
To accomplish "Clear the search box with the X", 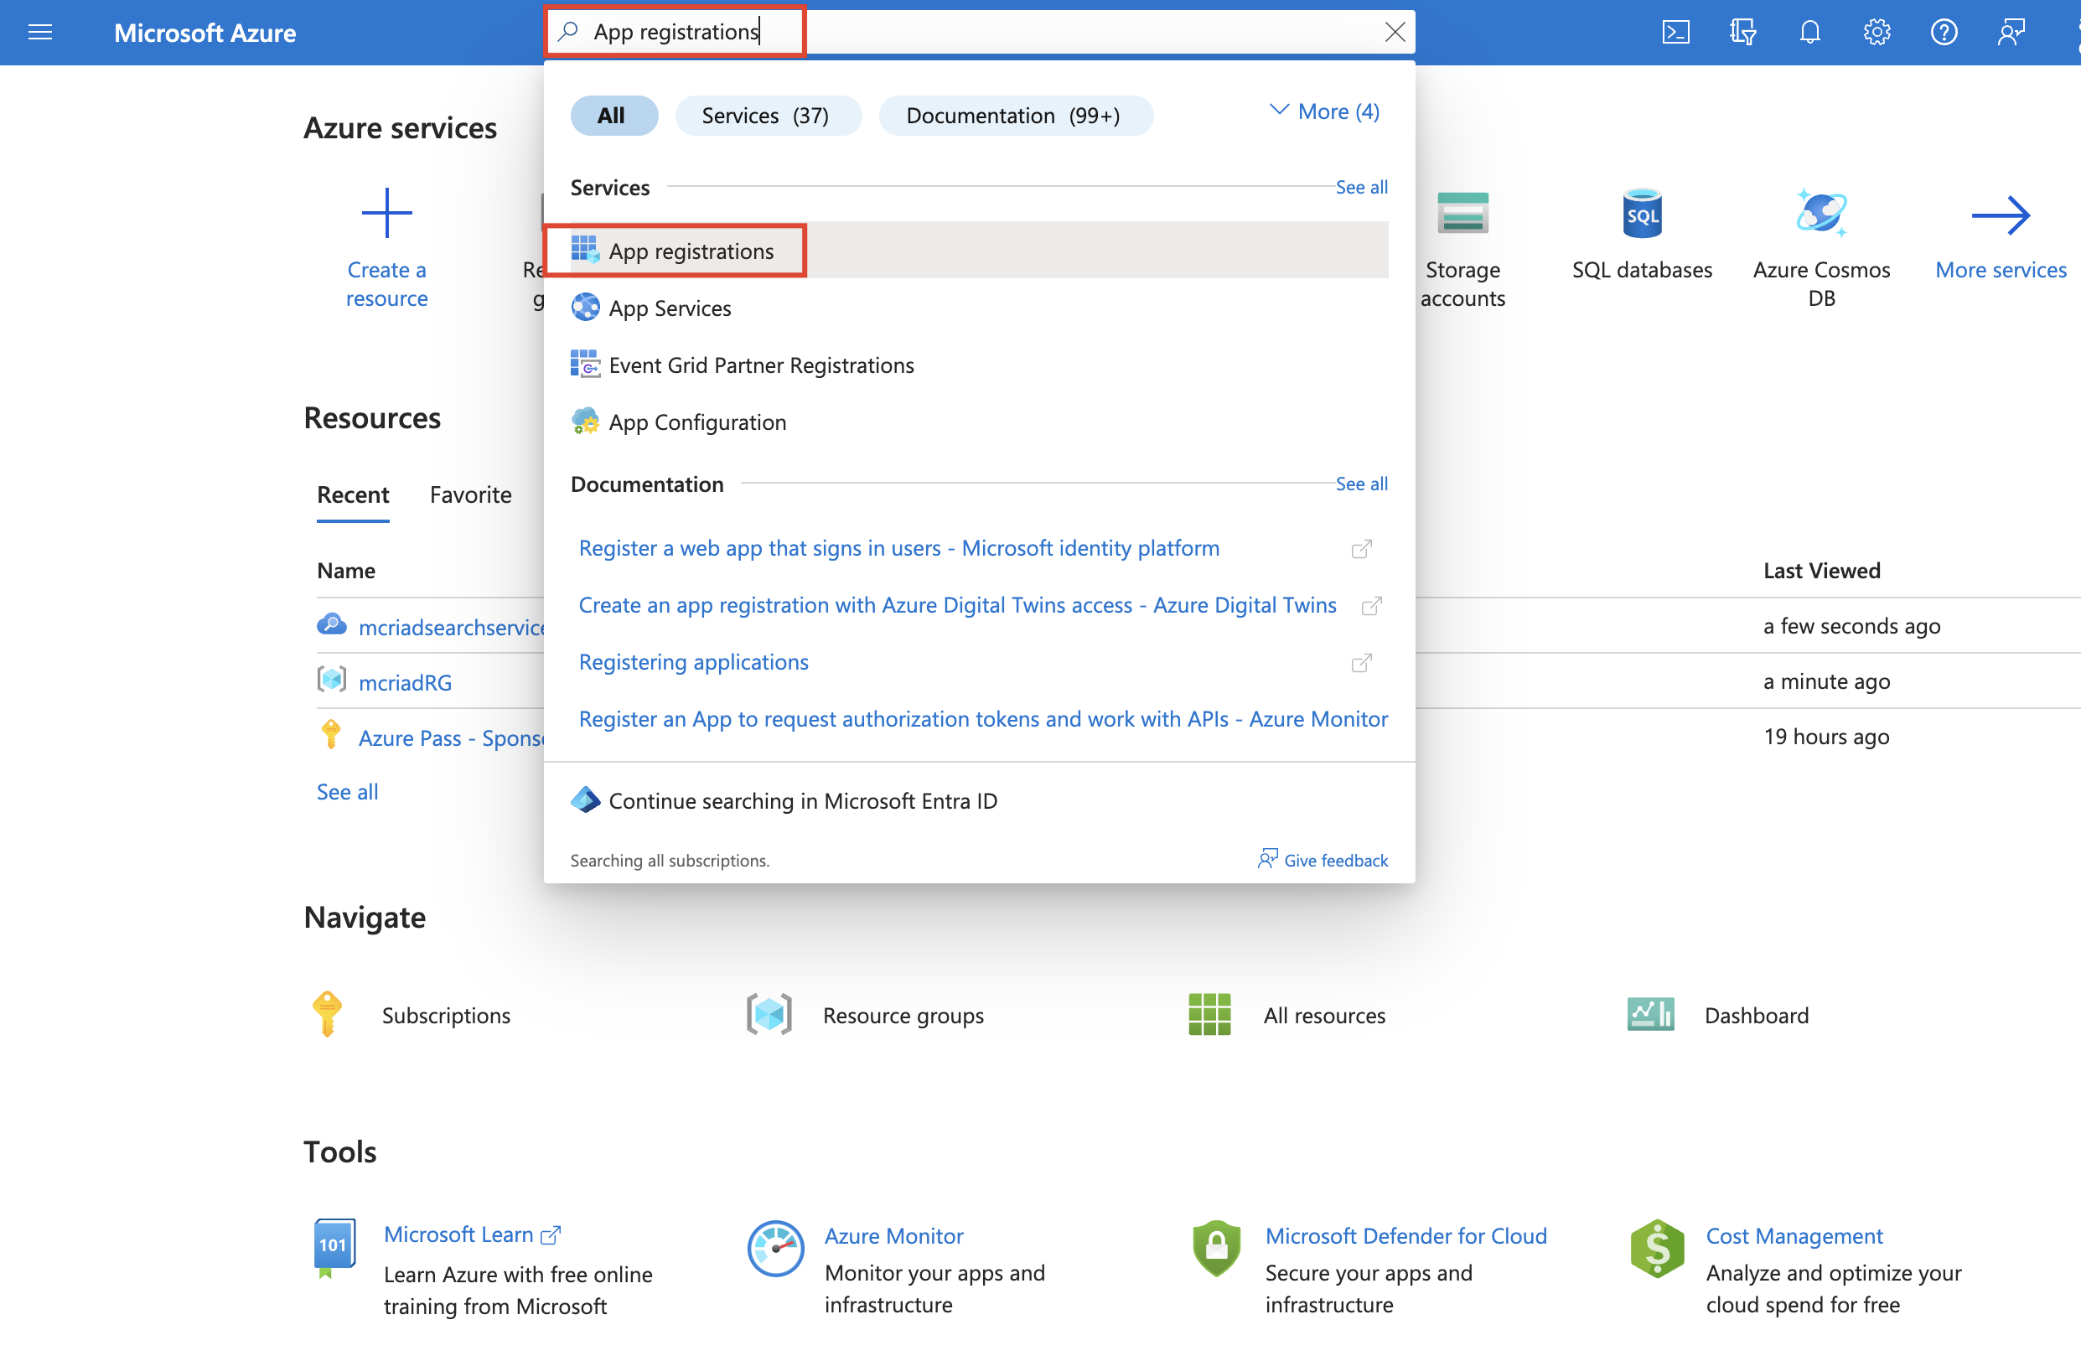I will (x=1395, y=33).
